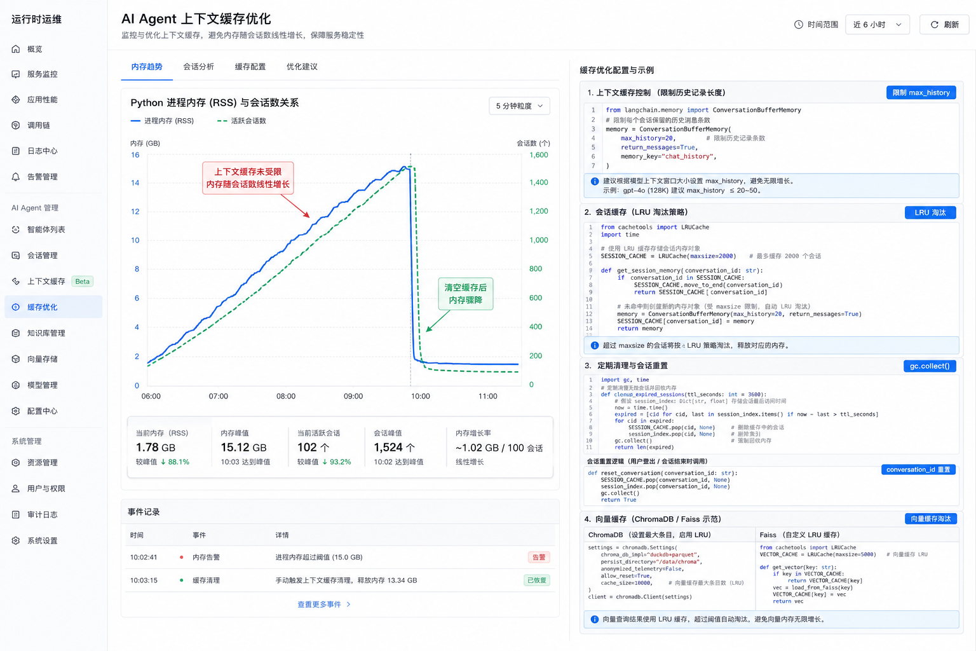Image resolution: width=976 pixels, height=651 pixels.
Task: Select the 10:03:15 缓存清理 event row
Action: (x=340, y=580)
